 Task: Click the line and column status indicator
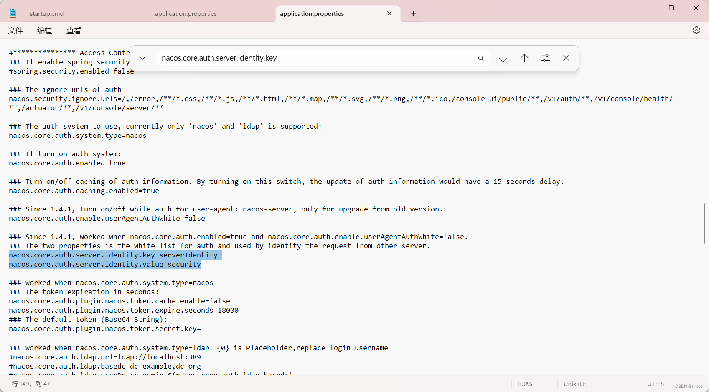tap(31, 384)
